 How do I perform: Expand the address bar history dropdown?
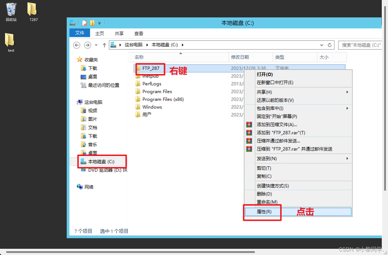[322, 45]
